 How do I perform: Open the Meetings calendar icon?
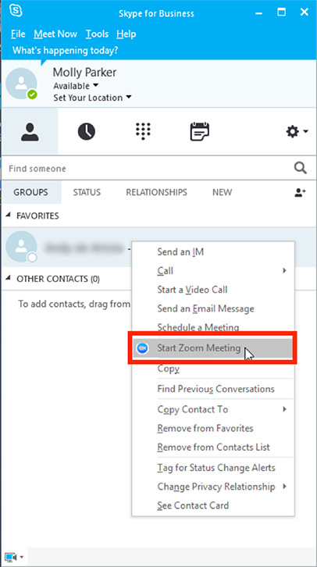[x=200, y=131]
